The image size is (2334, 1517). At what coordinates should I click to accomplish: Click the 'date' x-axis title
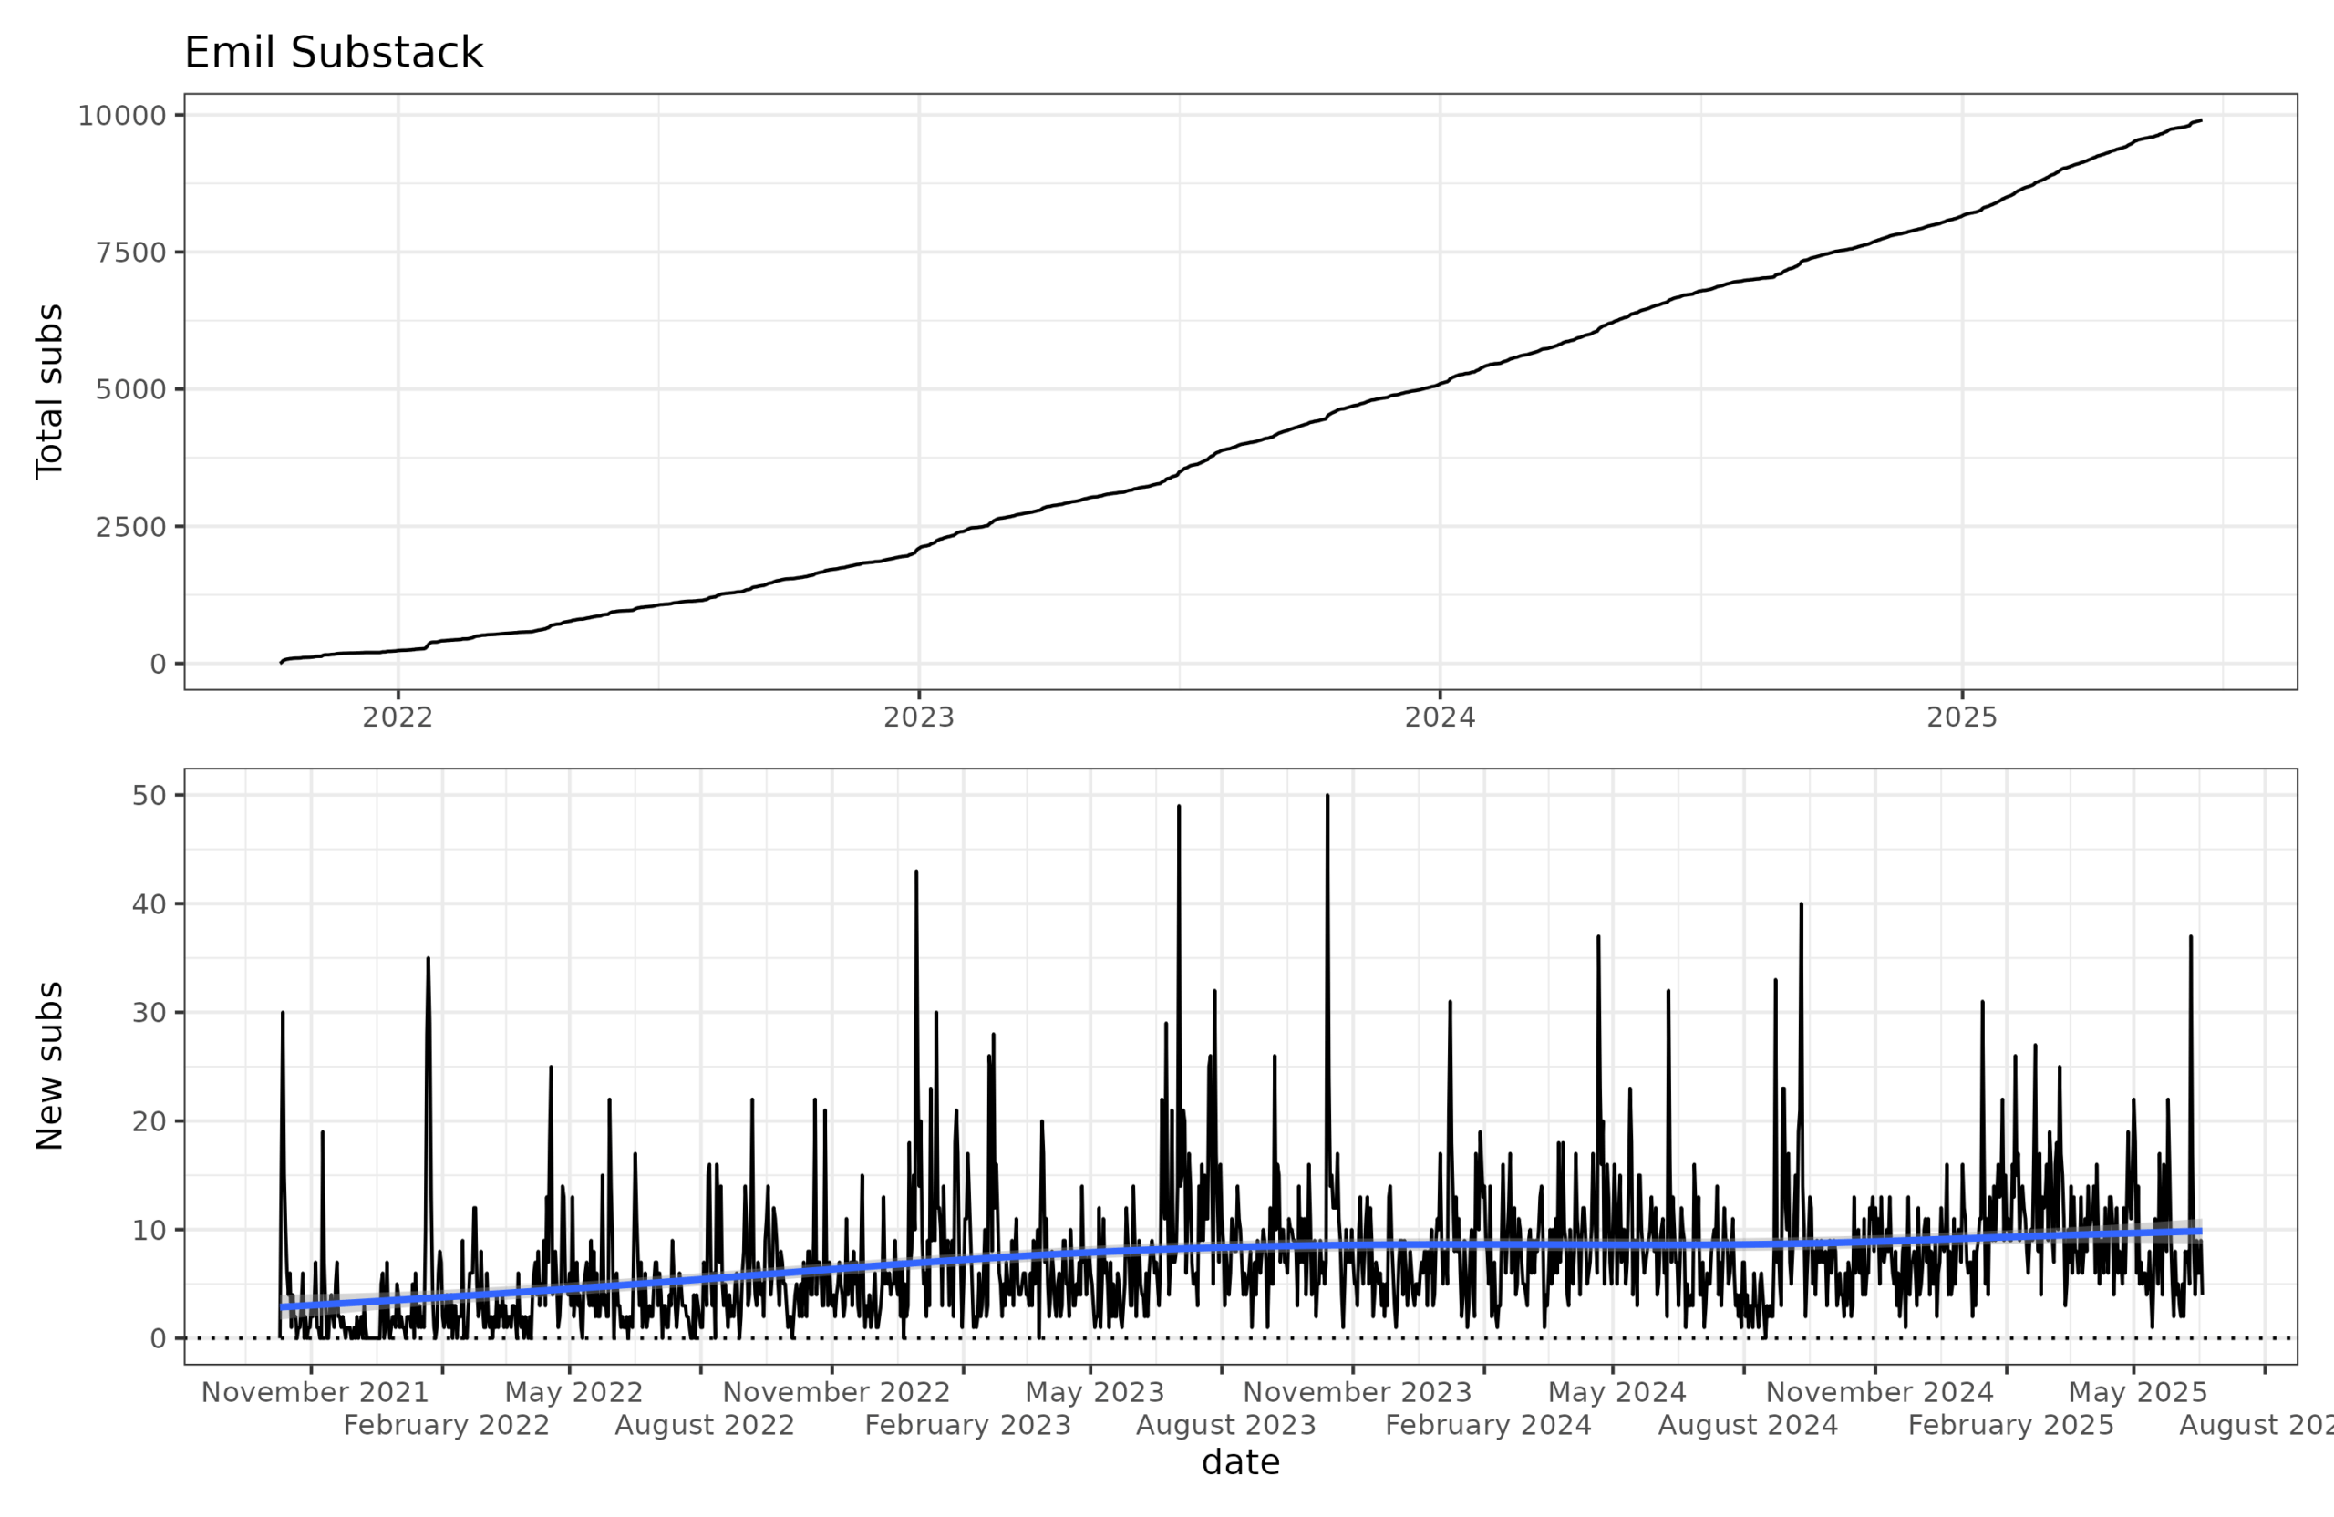tap(1241, 1462)
